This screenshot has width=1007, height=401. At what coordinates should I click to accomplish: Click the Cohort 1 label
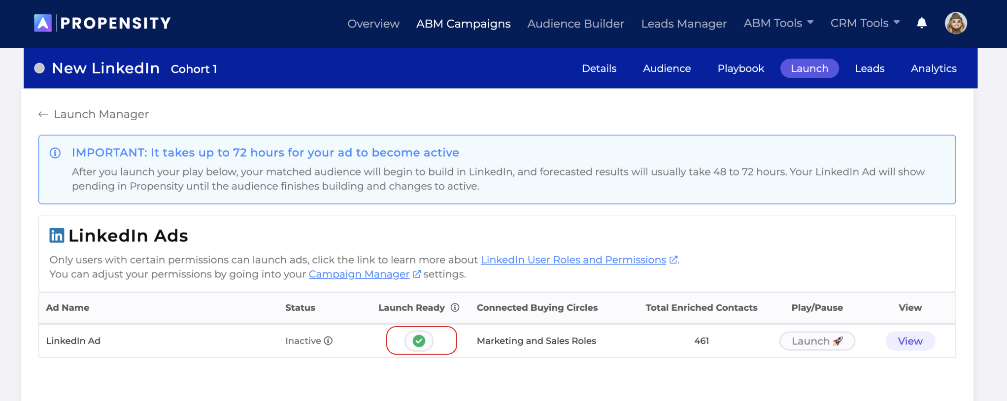coord(194,69)
